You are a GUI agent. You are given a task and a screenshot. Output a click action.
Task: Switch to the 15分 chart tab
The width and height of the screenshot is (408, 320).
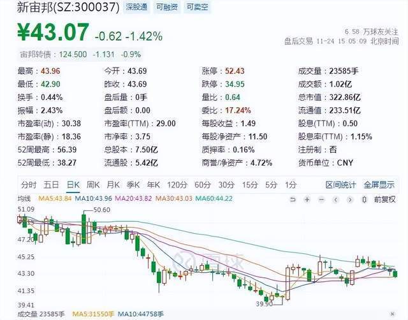250,185
